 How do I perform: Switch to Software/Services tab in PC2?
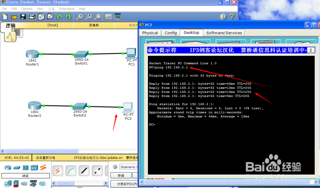[x=224, y=33]
